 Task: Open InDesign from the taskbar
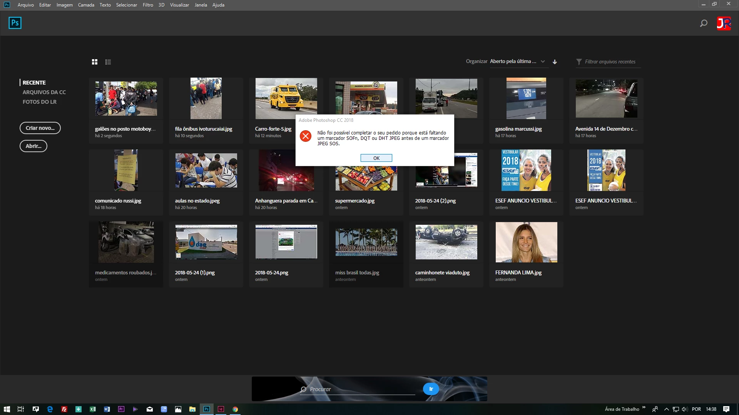221,409
